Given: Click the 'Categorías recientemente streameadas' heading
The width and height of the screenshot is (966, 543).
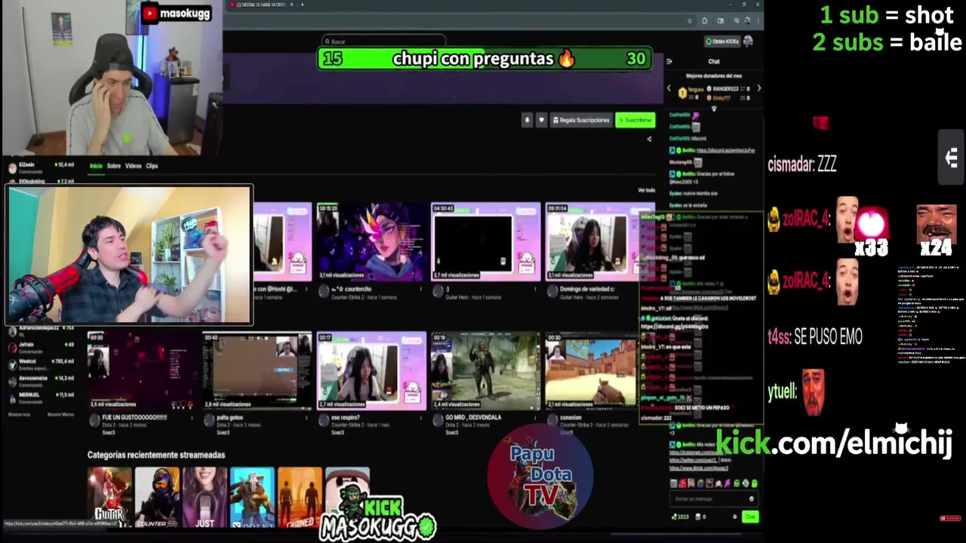Looking at the screenshot, I should pos(155,455).
